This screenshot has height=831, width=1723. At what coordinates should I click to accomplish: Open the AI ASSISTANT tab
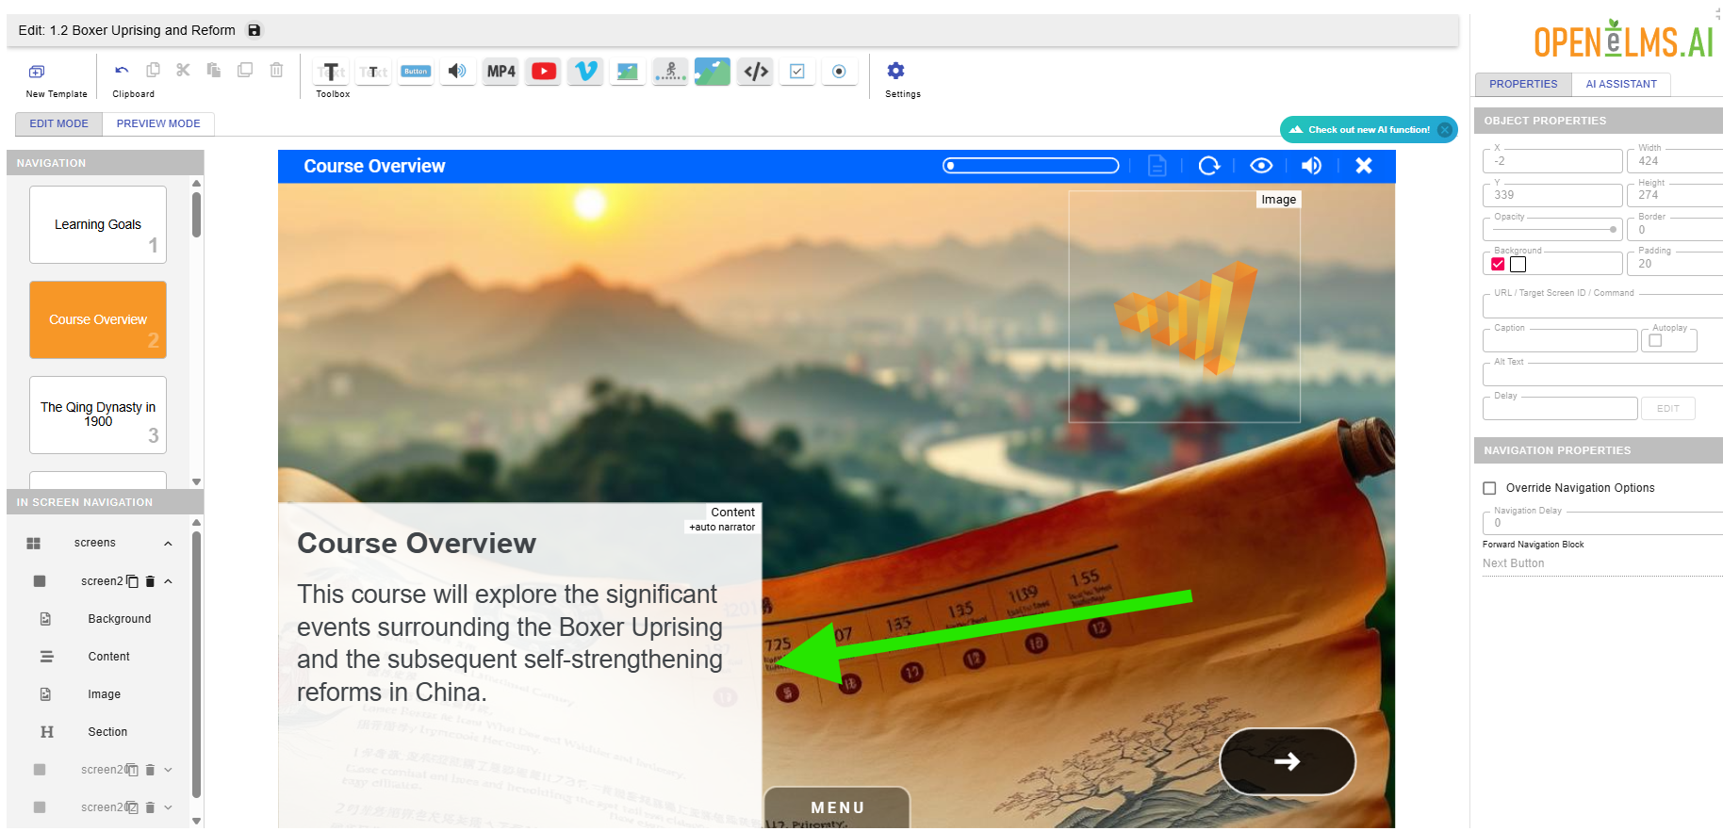click(x=1621, y=84)
